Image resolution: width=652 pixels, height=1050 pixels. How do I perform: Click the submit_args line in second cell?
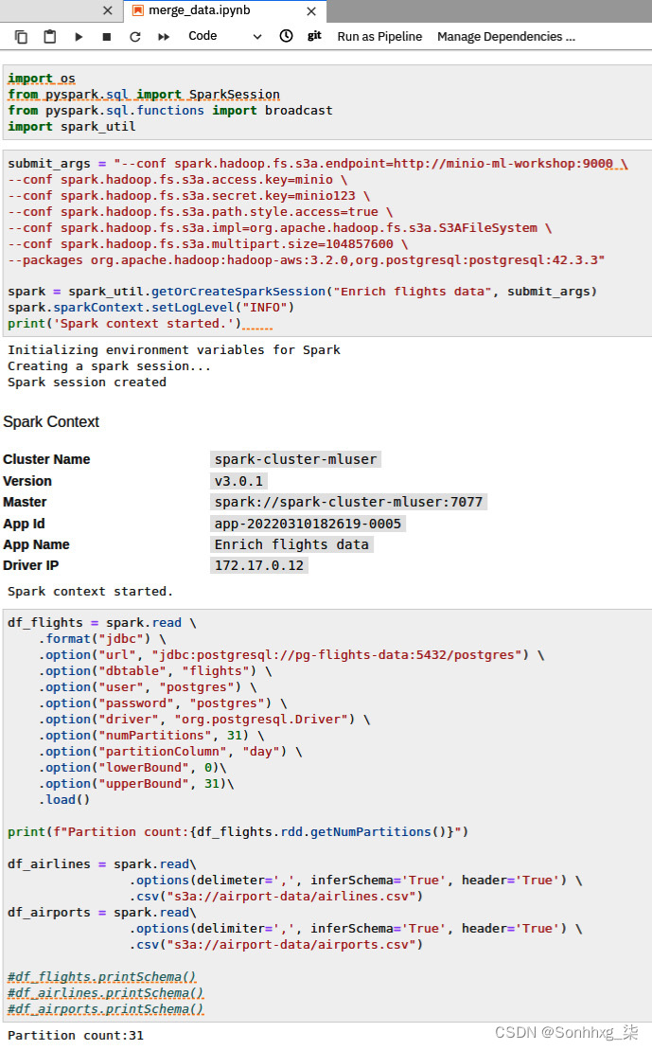coord(317,164)
